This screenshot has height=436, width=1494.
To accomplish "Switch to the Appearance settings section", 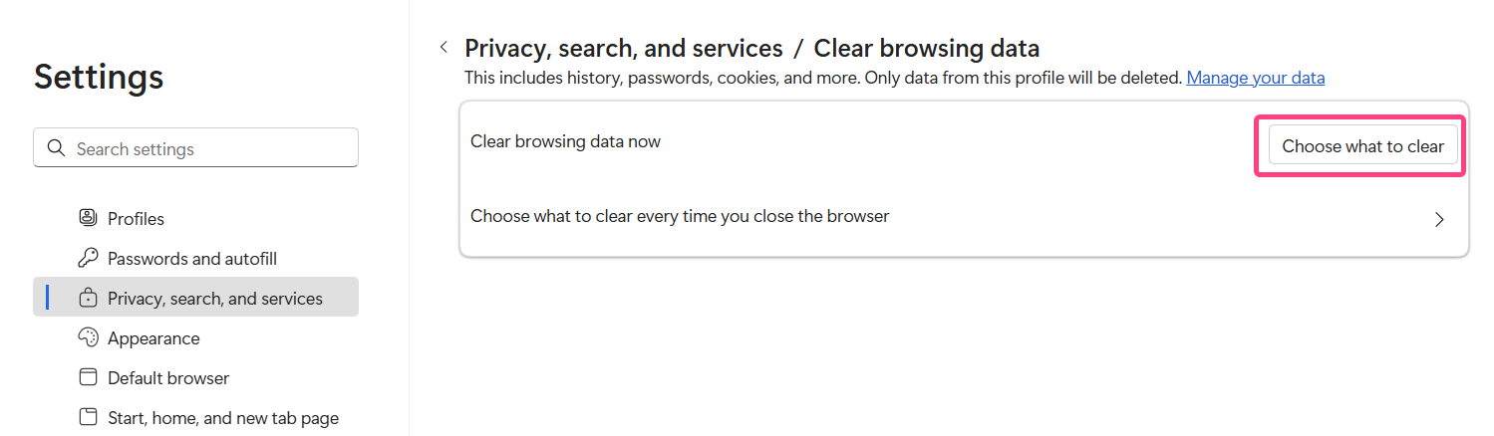I will (x=153, y=338).
